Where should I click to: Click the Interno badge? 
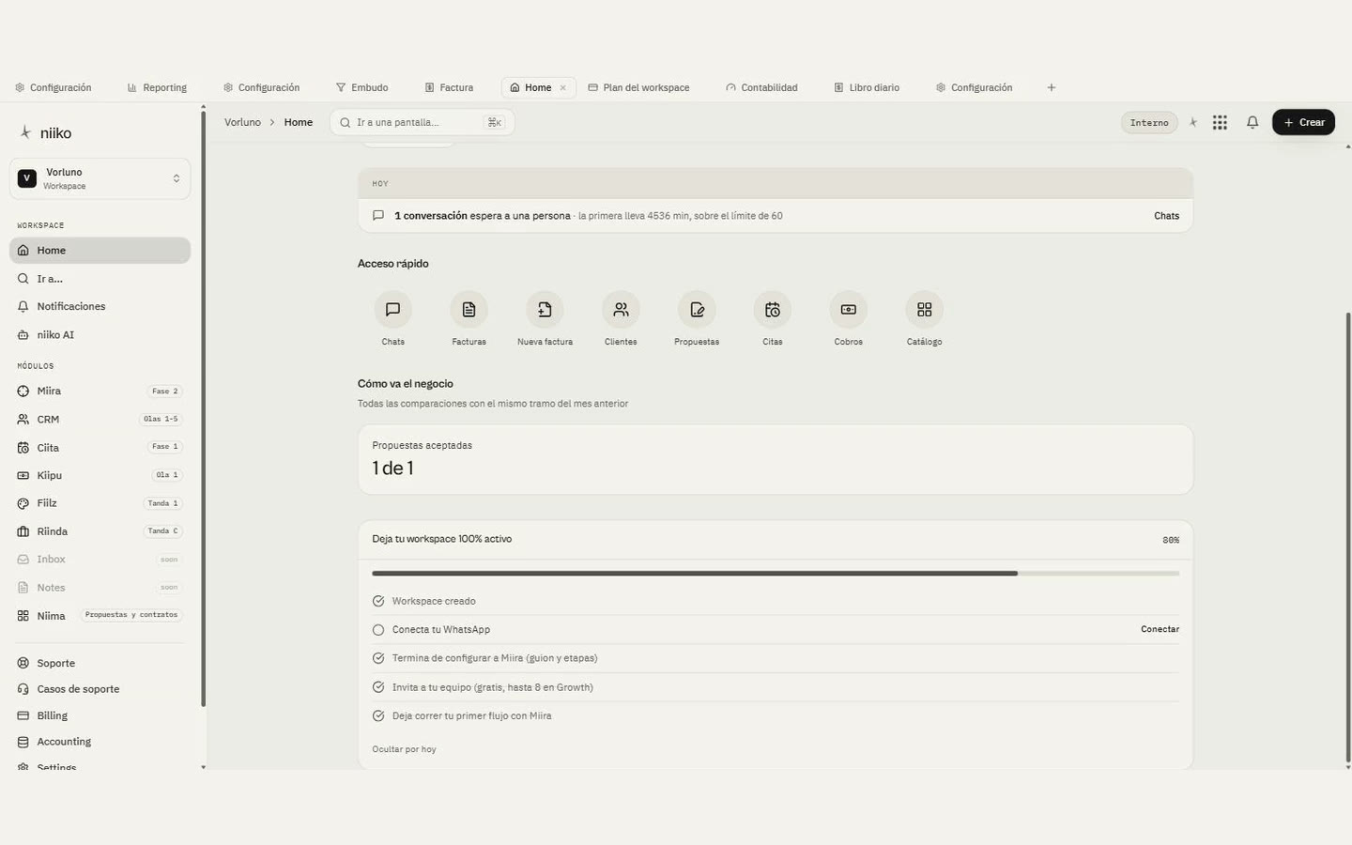point(1149,123)
